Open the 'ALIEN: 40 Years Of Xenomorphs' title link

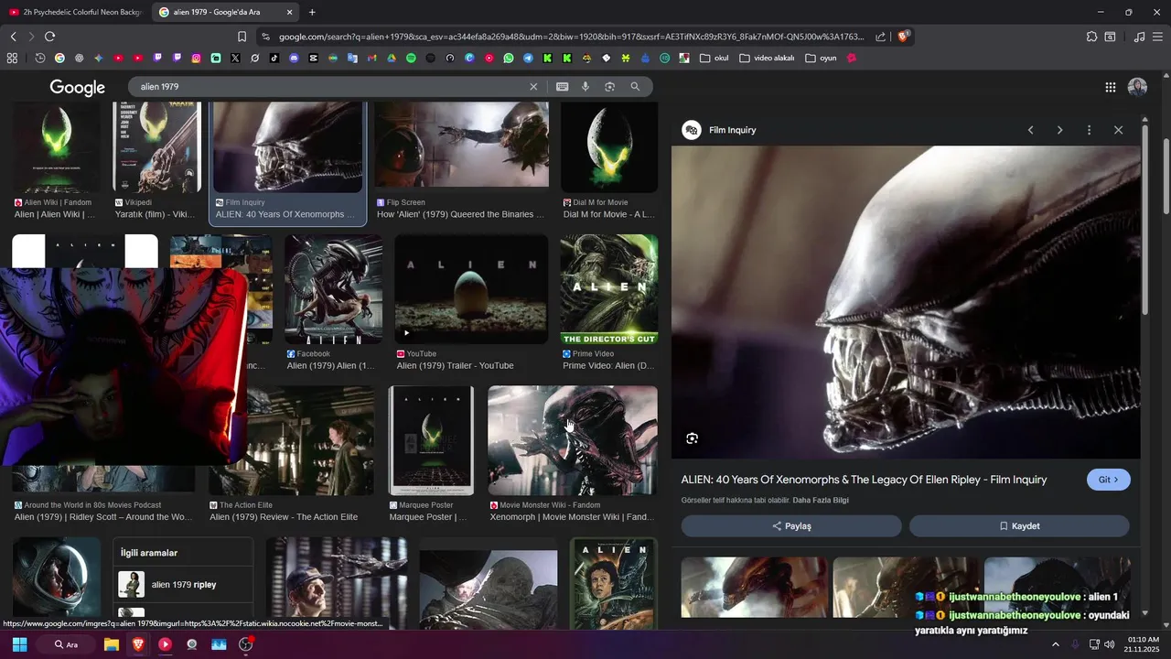tap(864, 480)
